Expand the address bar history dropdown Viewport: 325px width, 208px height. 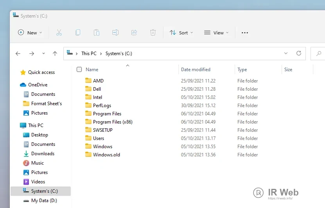point(286,53)
